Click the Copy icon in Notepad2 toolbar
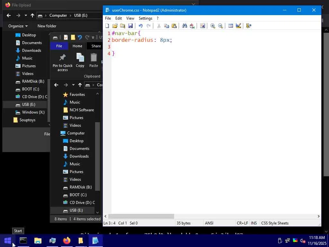 click(x=166, y=26)
